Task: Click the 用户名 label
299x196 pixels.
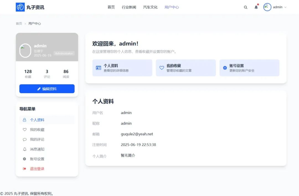Action: point(98,113)
